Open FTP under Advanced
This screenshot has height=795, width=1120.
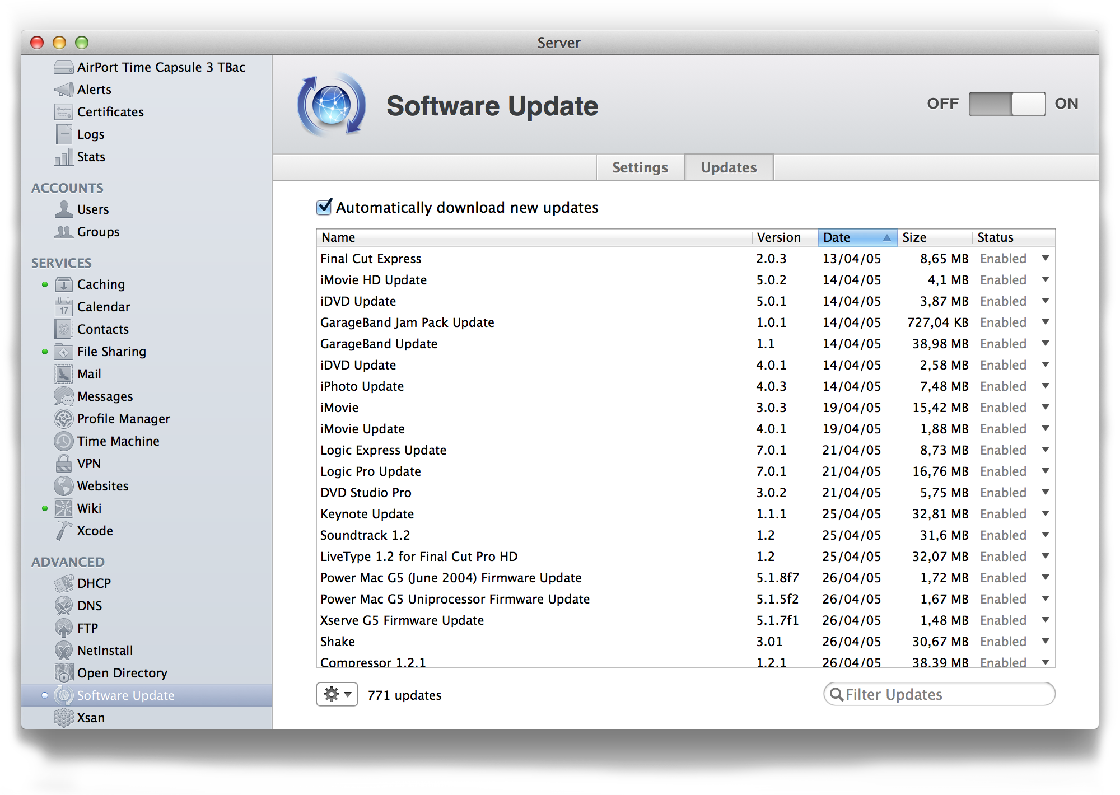[76, 628]
